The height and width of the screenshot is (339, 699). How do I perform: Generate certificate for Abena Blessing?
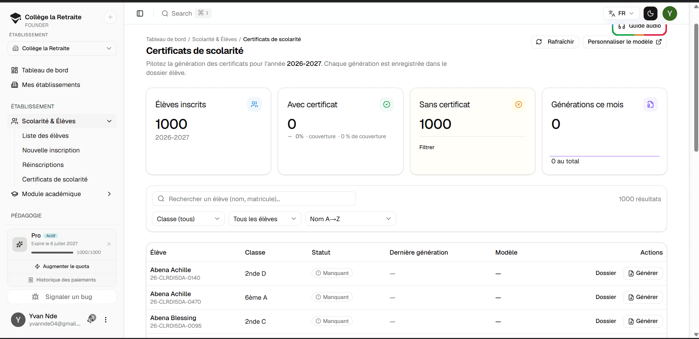[643, 321]
